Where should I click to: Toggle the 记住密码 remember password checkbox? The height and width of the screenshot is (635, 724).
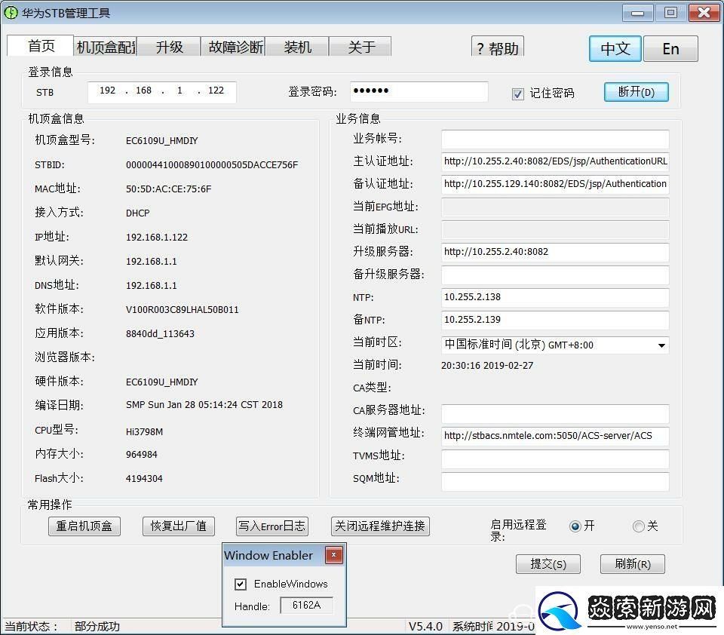tap(518, 93)
